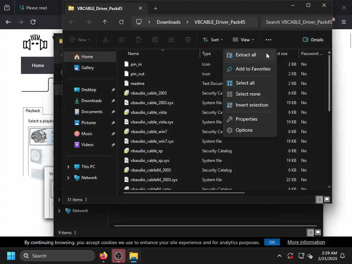Click the Rename icon in toolbar

(155, 40)
